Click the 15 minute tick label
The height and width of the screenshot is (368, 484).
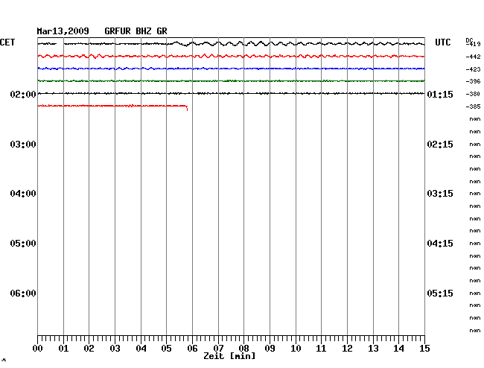(424, 349)
